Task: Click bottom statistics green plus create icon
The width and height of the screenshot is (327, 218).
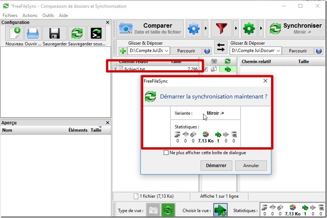Action: click(x=305, y=207)
